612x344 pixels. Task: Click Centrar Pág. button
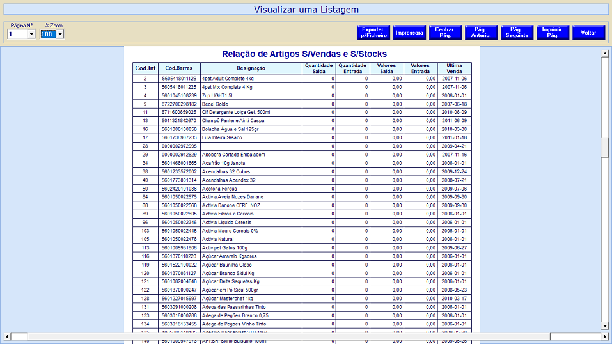[444, 33]
